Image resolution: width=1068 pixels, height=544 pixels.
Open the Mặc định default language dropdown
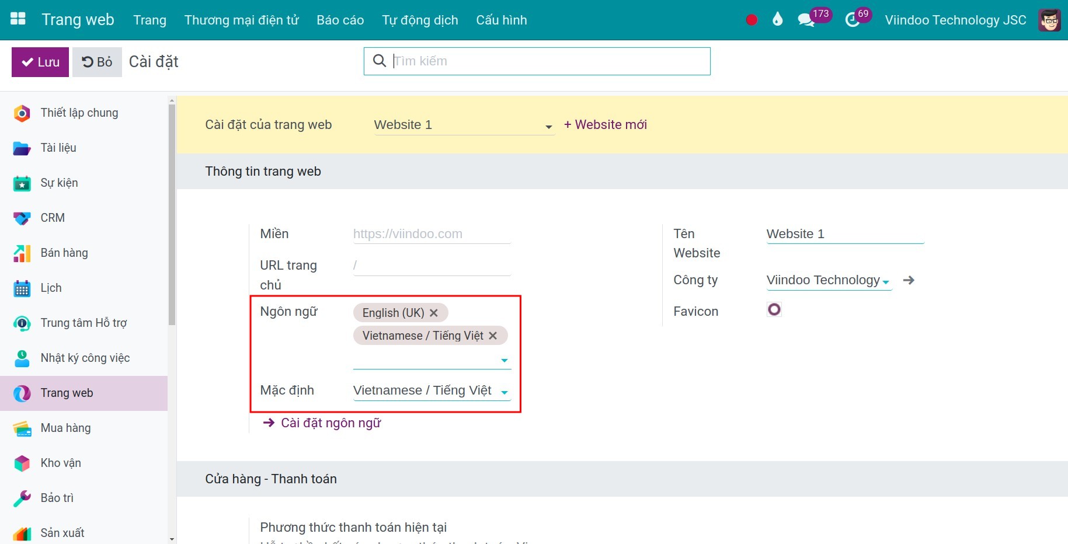coord(432,390)
